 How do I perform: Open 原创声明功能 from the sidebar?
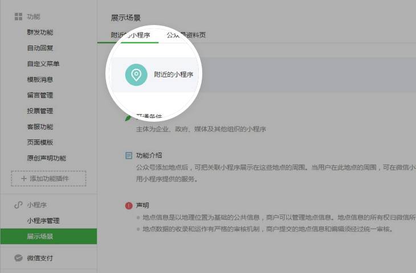click(x=46, y=158)
